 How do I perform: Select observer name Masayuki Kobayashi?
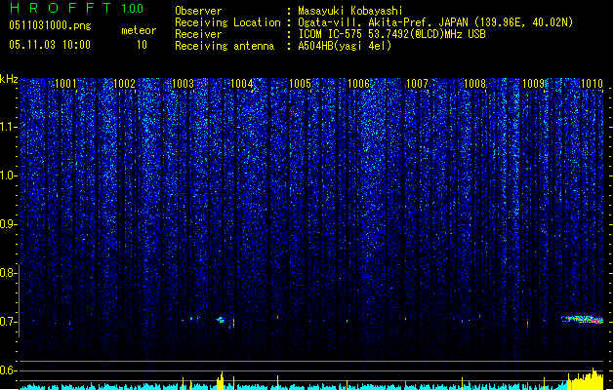[350, 11]
